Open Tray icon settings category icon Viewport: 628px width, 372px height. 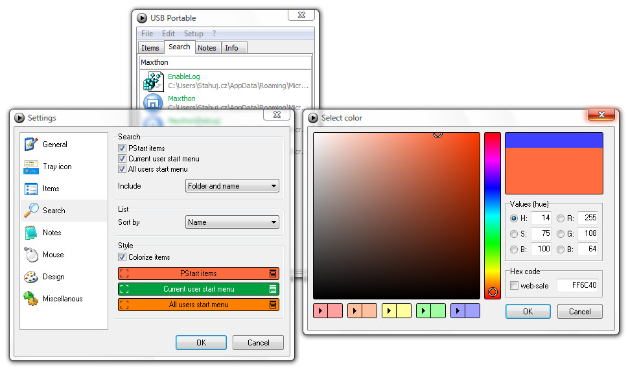coord(31,167)
